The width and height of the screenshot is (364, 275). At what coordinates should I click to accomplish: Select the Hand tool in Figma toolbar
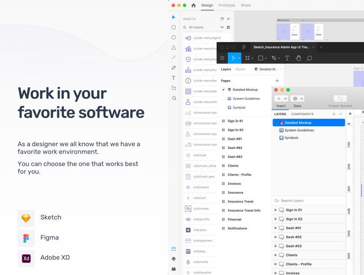[x=298, y=58]
